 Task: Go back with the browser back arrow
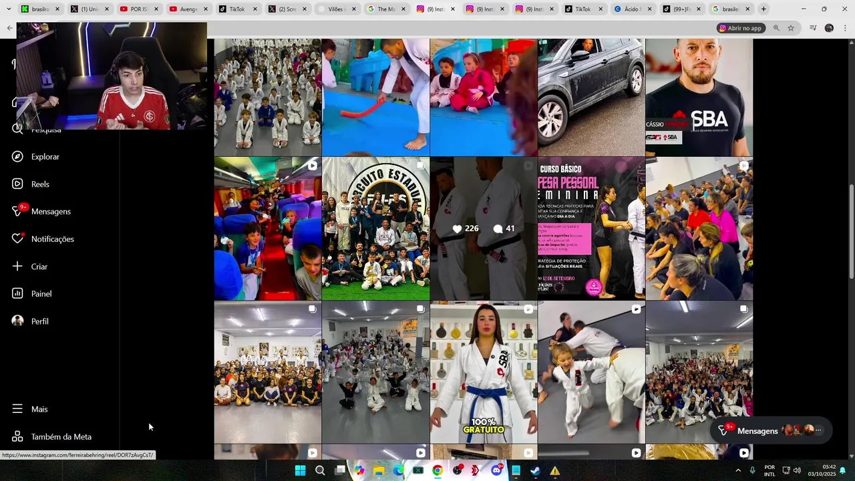coord(9,28)
